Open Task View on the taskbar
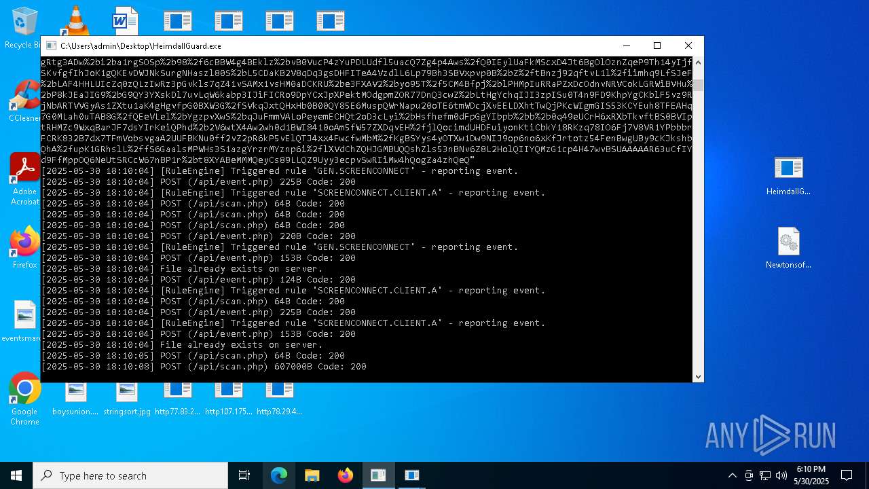Image resolution: width=869 pixels, height=489 pixels. (x=244, y=475)
